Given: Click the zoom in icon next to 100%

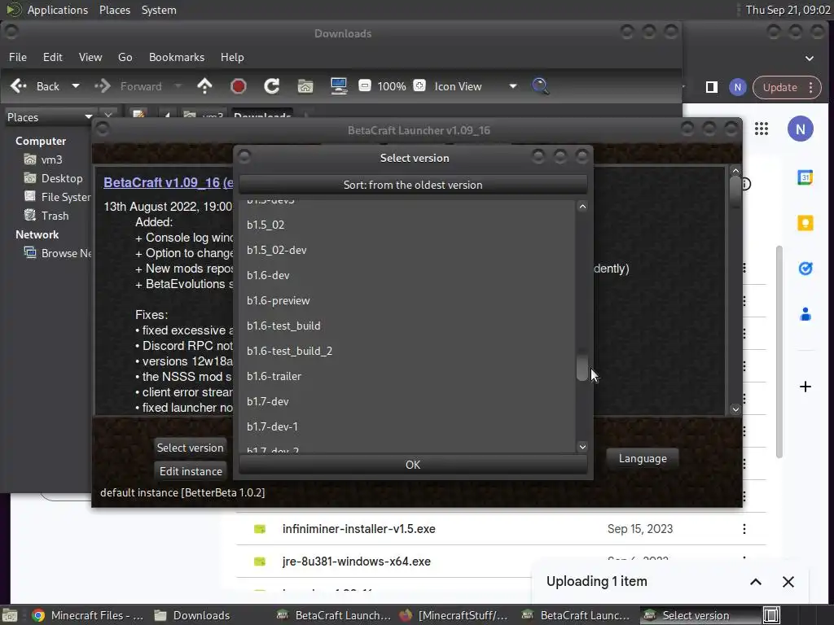Looking at the screenshot, I should [x=419, y=85].
